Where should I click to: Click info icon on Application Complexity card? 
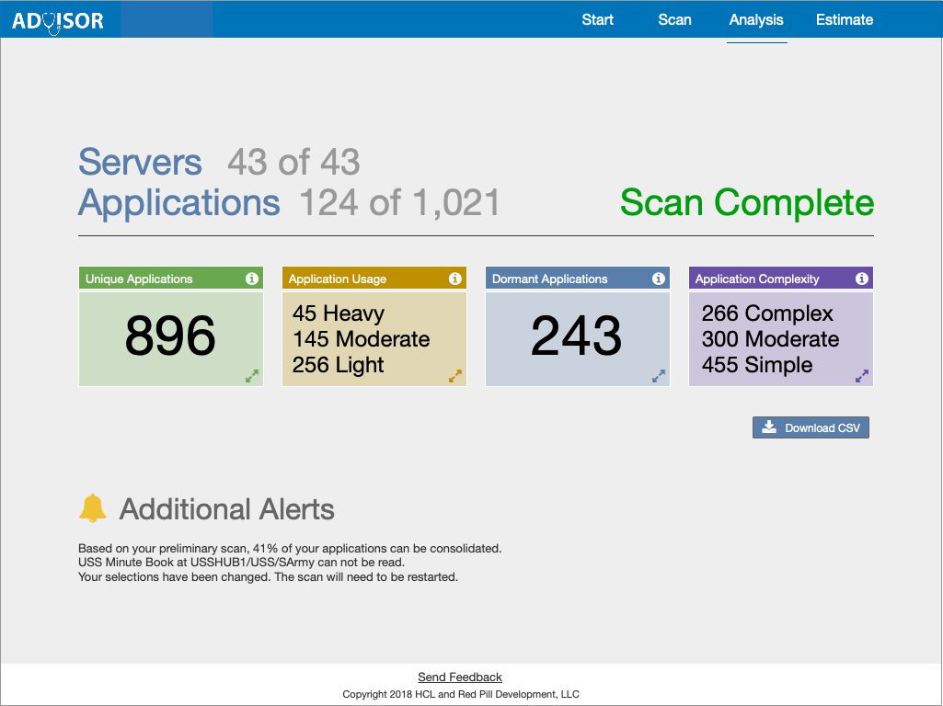(x=862, y=279)
